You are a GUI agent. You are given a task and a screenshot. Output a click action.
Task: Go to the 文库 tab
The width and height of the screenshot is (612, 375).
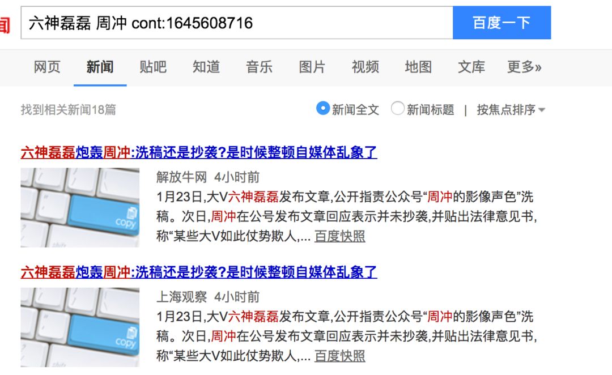471,67
